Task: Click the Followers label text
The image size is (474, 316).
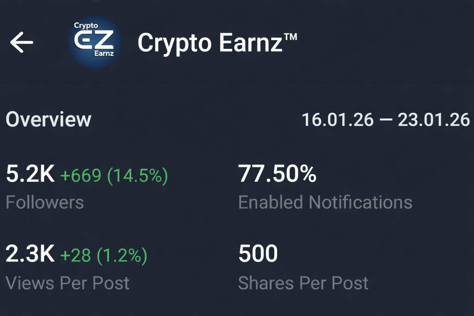Action: pyautogui.click(x=45, y=202)
